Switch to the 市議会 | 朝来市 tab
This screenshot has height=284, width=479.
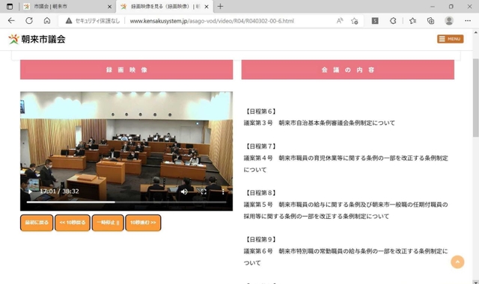[68, 7]
